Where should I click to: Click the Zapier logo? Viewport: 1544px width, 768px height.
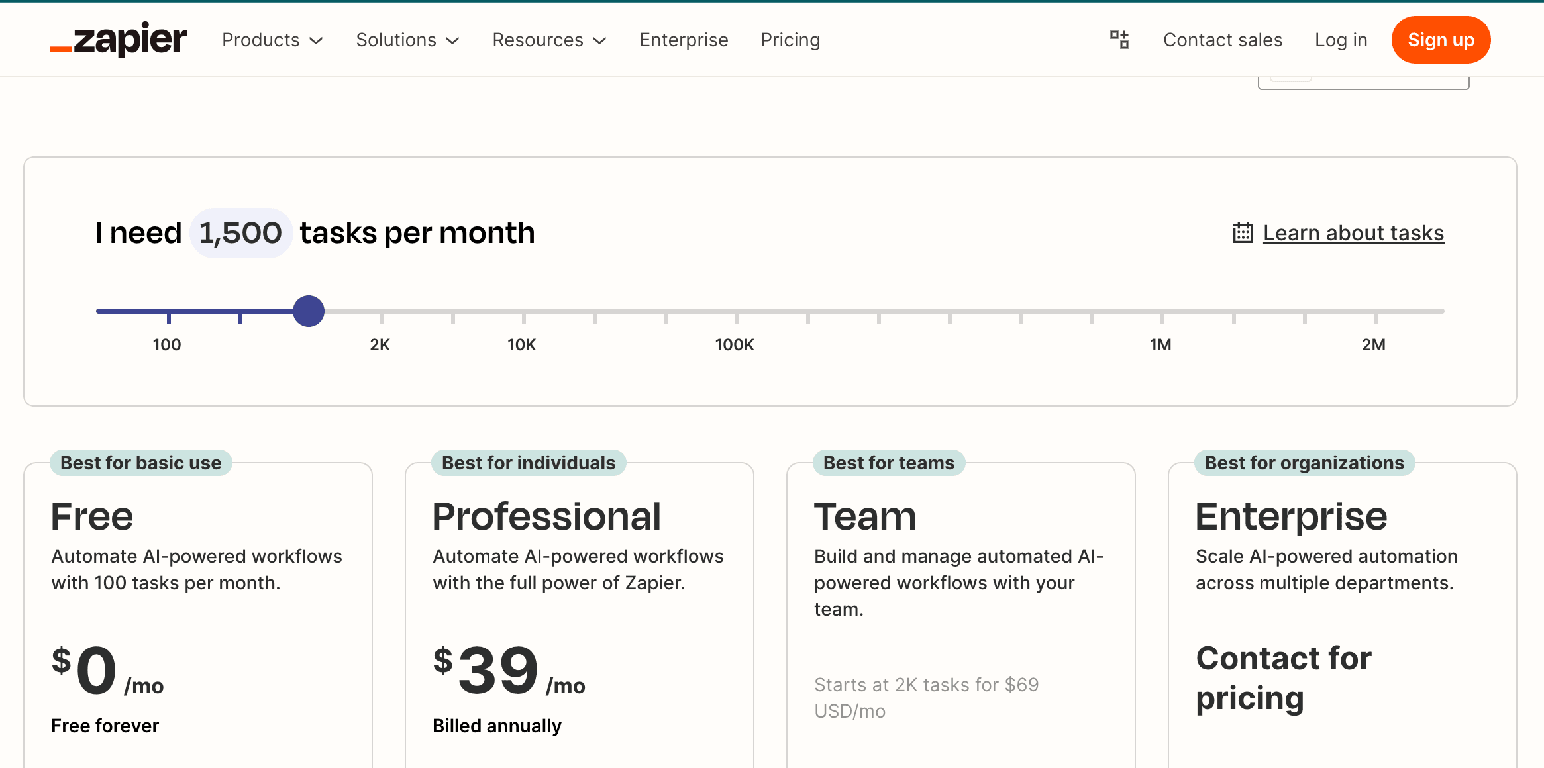(x=119, y=40)
